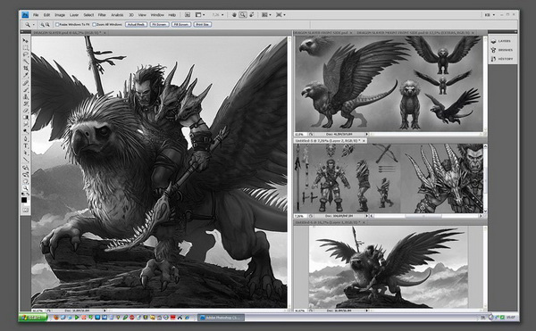536x331 pixels.
Task: Select the Gradient tool
Action: point(25,118)
